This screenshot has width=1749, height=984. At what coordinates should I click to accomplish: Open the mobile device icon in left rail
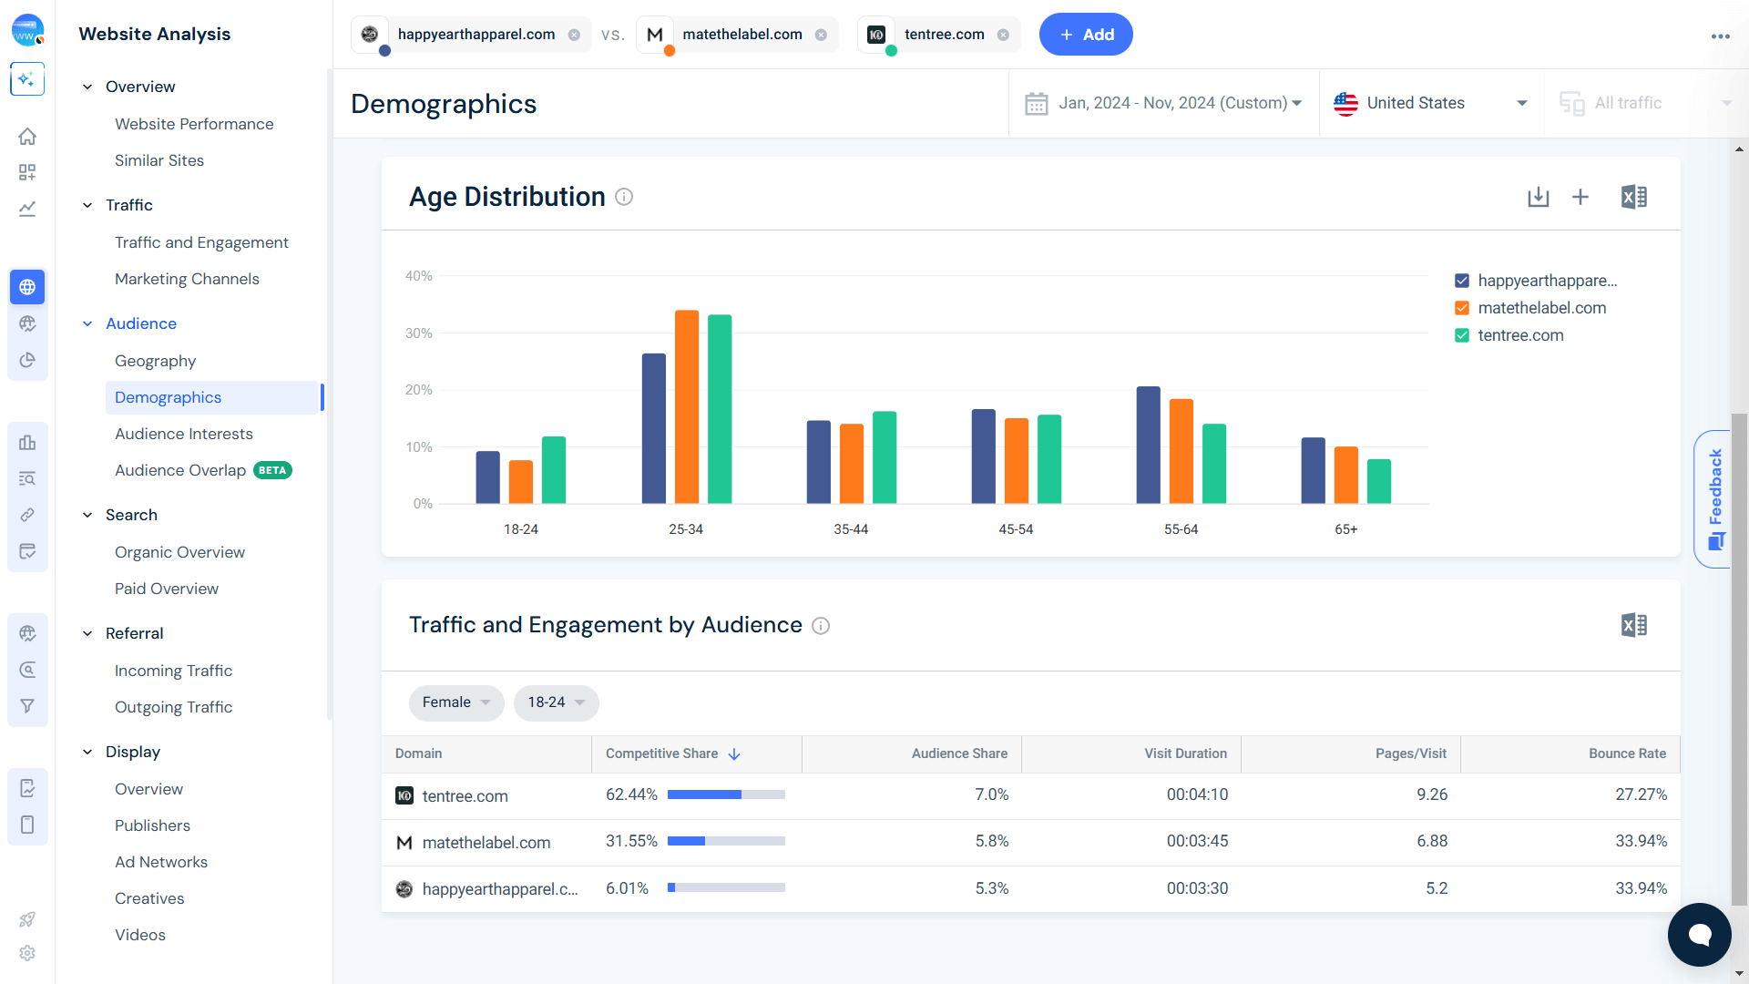(27, 825)
